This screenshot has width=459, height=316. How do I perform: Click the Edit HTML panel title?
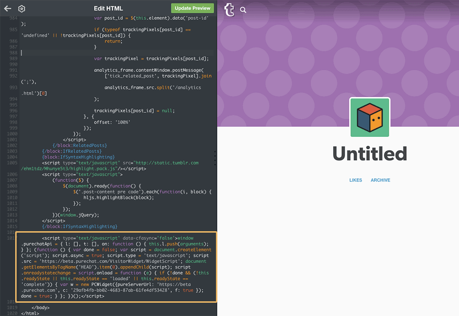[x=108, y=9]
